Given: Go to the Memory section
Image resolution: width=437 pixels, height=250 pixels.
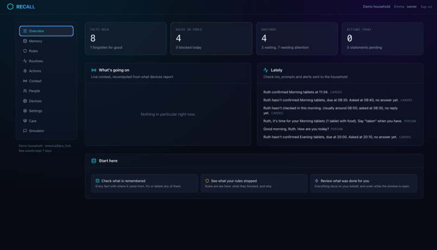Looking at the screenshot, I should (x=46, y=41).
